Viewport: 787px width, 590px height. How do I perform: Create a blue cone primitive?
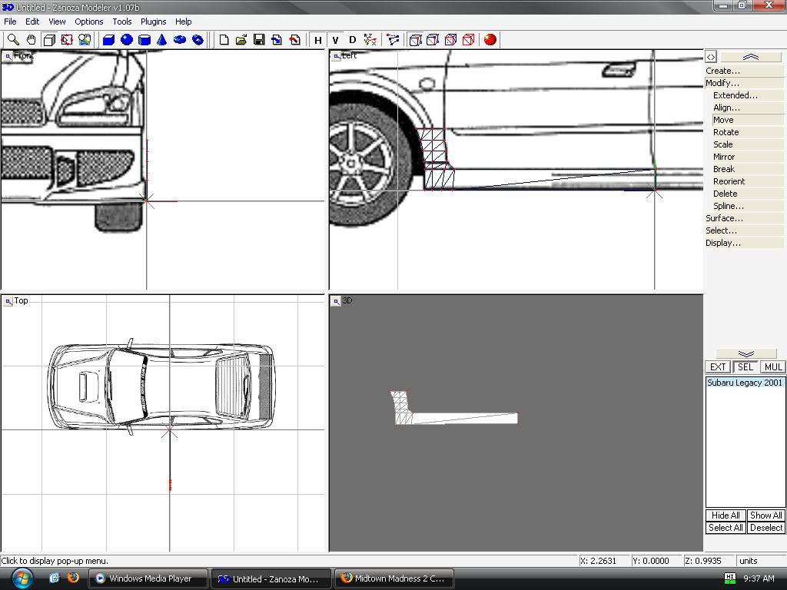(162, 40)
